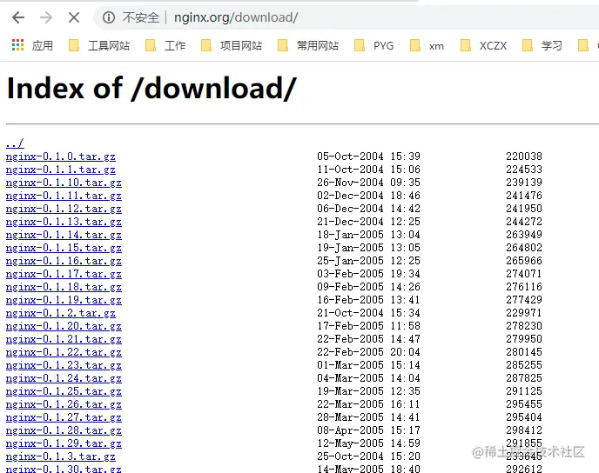Download nginx-0.1.22.tar.gz
The height and width of the screenshot is (473, 599).
click(64, 352)
